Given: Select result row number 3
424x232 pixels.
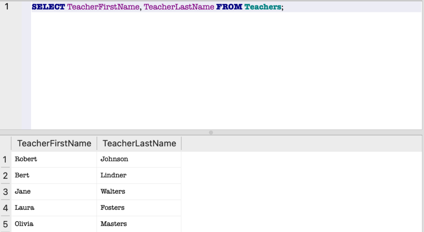Looking at the screenshot, I should pos(5,191).
